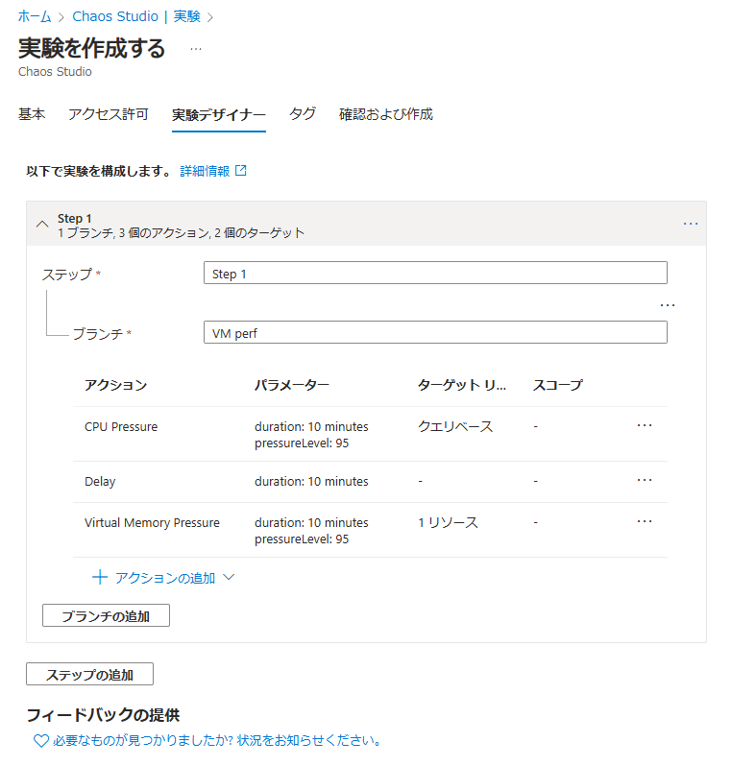
Task: Click the plus icon for アクションの追加
Action: 99,578
